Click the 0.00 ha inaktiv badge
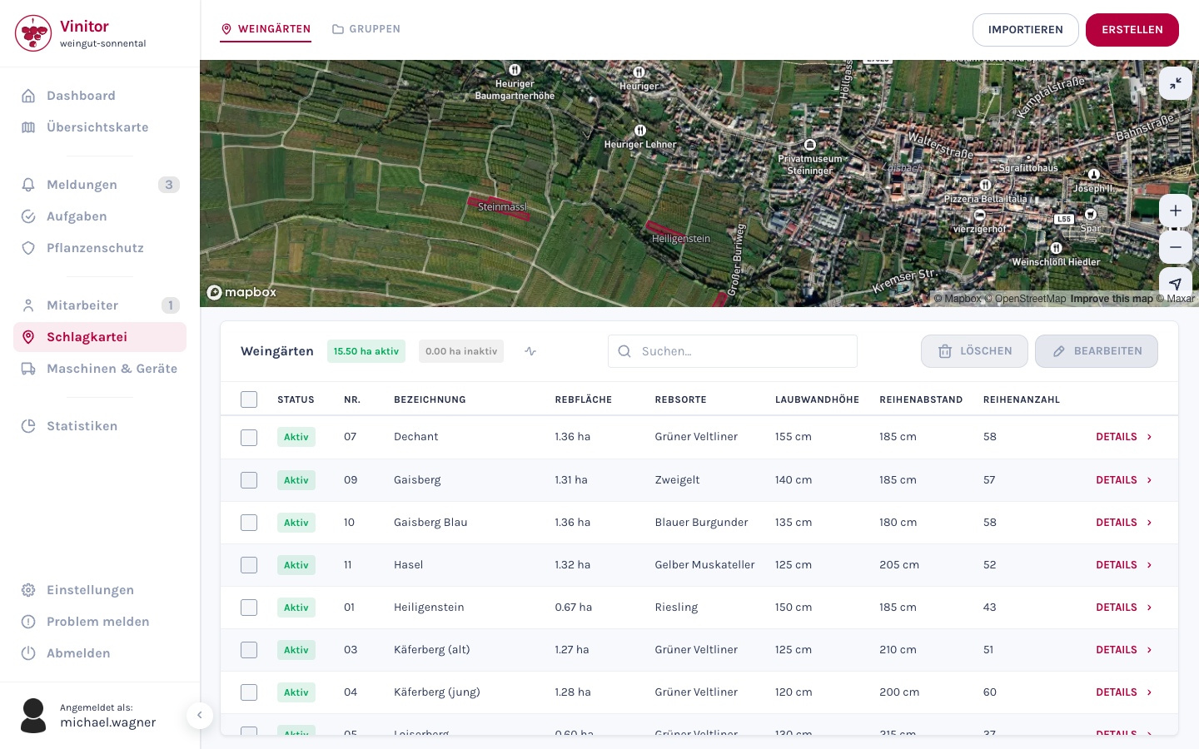1199x749 pixels. [x=461, y=351]
